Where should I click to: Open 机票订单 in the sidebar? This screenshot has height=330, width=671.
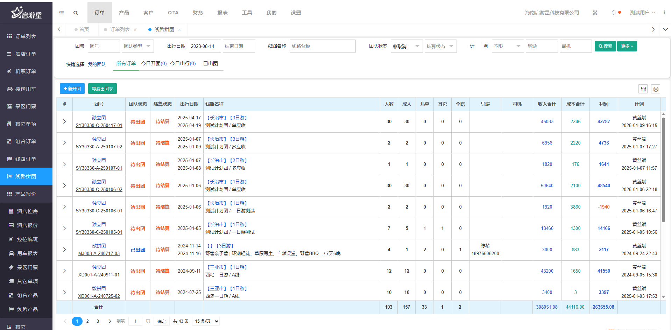tap(26, 71)
